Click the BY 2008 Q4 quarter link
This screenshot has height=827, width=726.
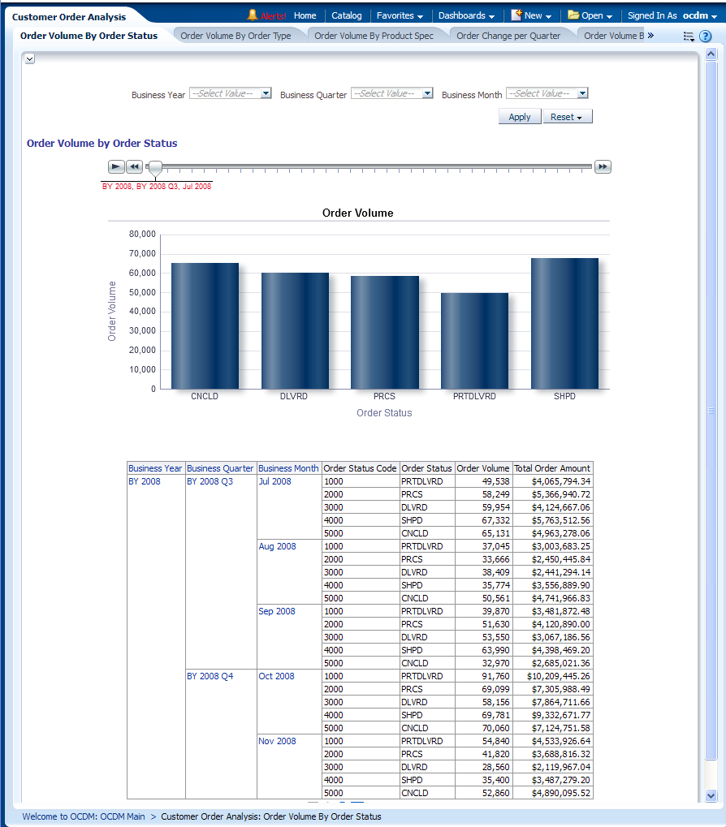210,676
